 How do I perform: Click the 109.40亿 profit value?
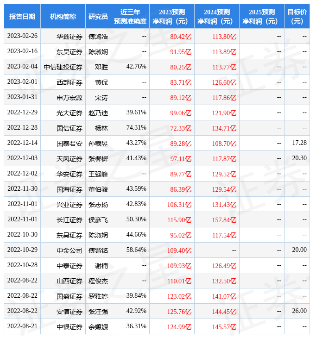pos(179,250)
